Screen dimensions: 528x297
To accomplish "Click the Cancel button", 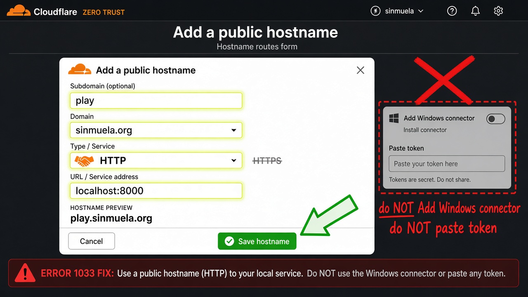I will [92, 241].
